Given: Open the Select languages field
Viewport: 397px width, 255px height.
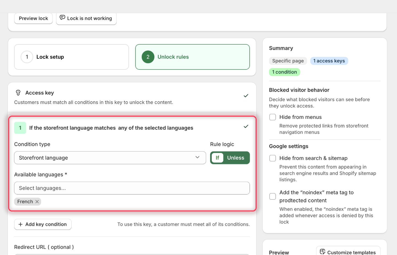Looking at the screenshot, I should point(132,188).
